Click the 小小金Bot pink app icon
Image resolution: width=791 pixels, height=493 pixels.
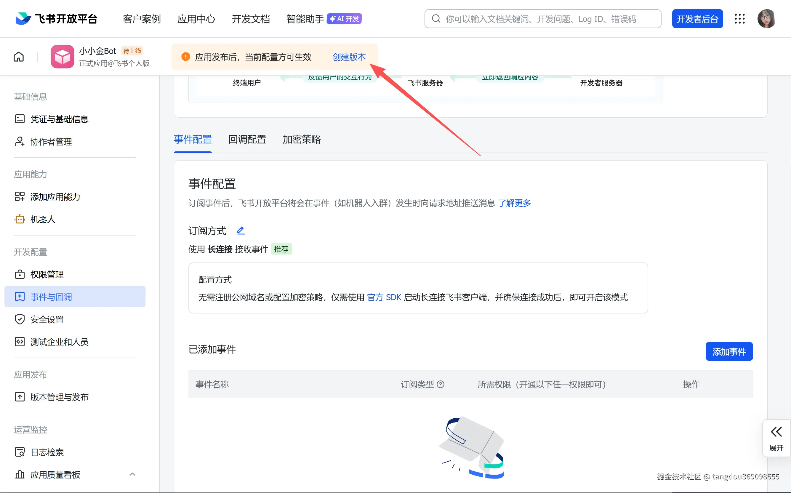(62, 57)
